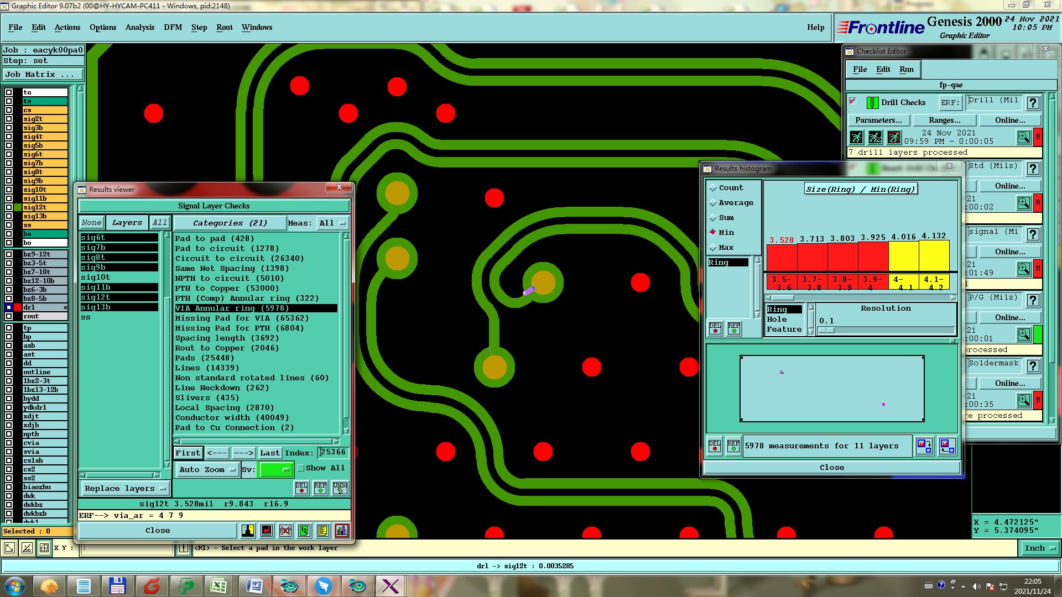
Task: Select the Max radio option in histogram
Action: pos(713,248)
